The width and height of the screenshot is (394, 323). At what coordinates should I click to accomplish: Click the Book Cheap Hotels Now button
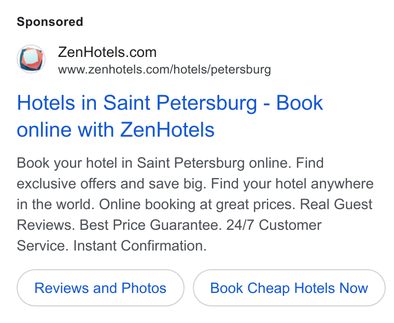[289, 288]
